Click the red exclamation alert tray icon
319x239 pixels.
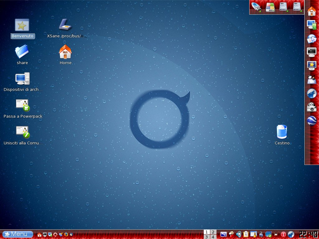tap(283, 235)
